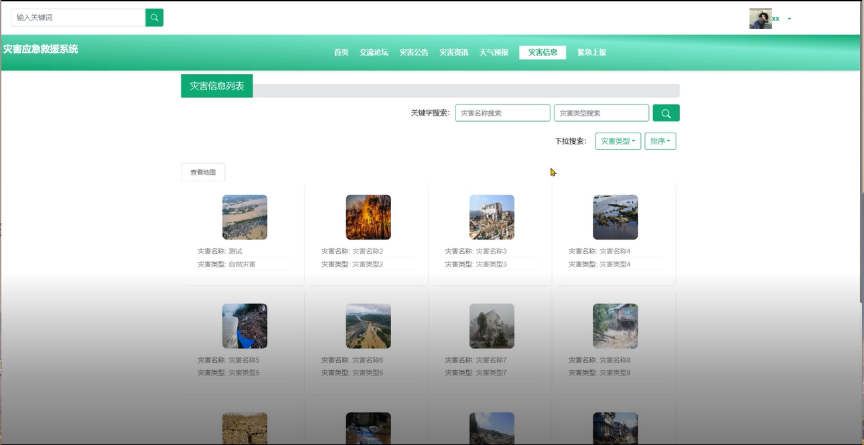Open the flooded road thumbnail for 灾害名称6
This screenshot has width=864, height=445.
[x=368, y=326]
